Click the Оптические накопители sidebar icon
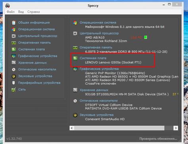 [x=13, y=69]
